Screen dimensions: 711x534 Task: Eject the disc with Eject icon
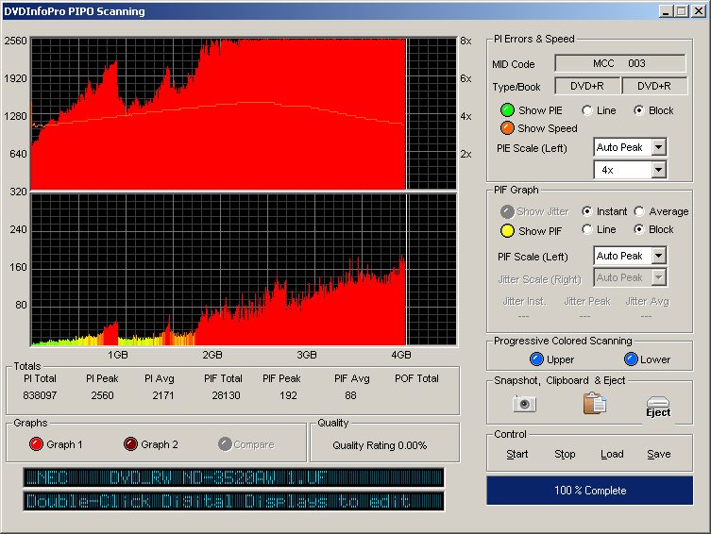point(658,407)
